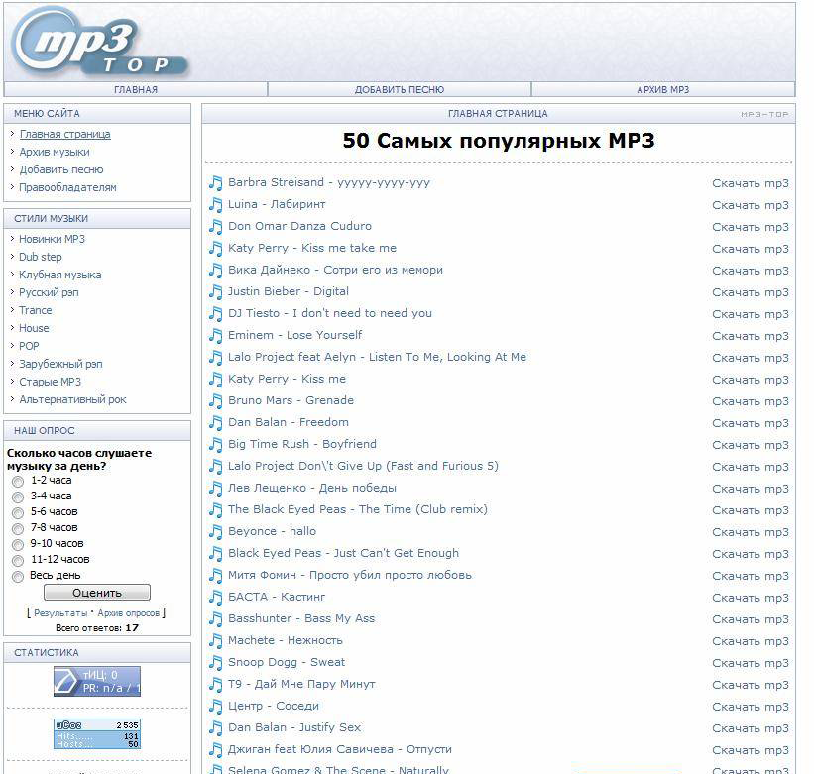
Task: Click the тИЦ PR statistics badge
Action: (x=97, y=681)
